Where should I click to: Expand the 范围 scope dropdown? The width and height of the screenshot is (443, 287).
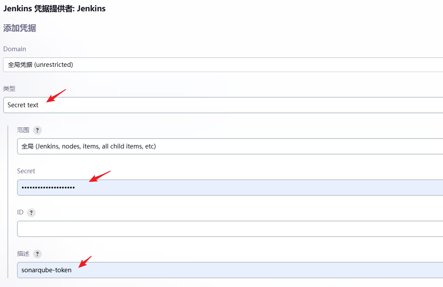tap(217, 146)
